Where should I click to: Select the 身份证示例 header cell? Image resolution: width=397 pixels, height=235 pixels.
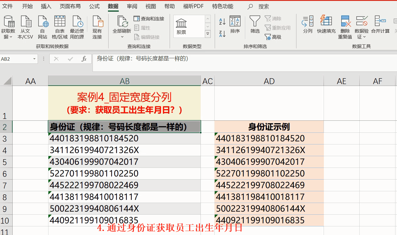pos(269,127)
